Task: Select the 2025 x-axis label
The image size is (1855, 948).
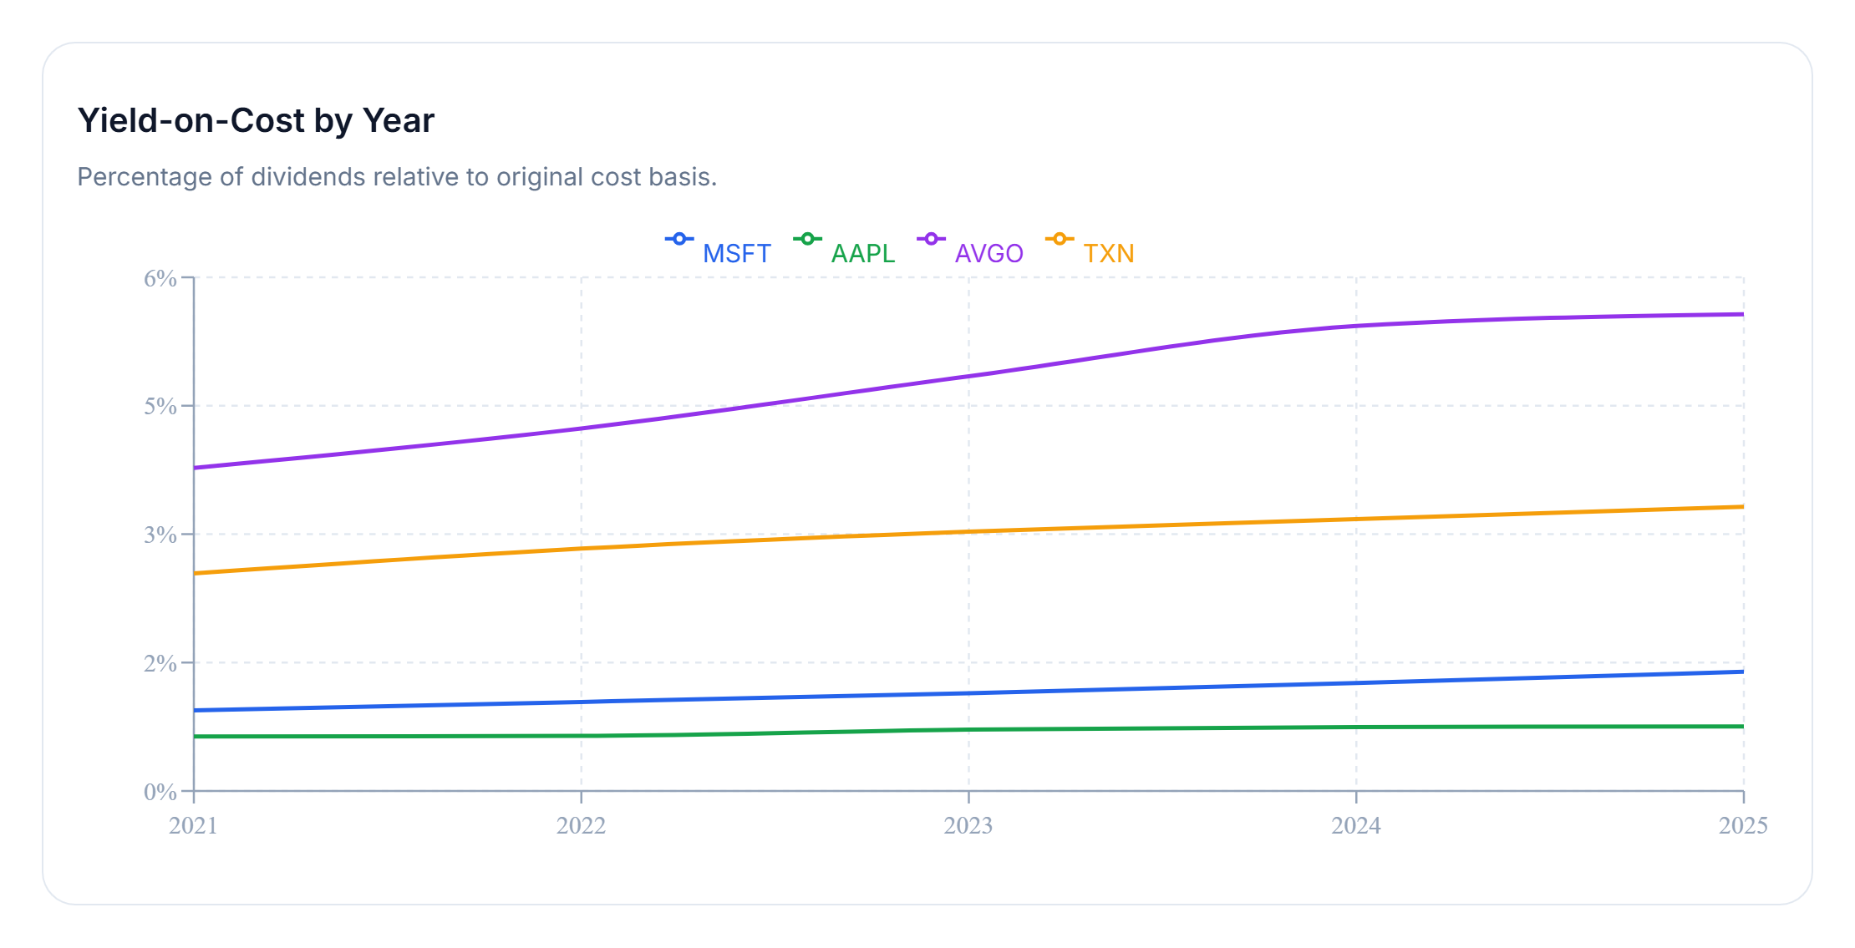Action: [x=1743, y=825]
